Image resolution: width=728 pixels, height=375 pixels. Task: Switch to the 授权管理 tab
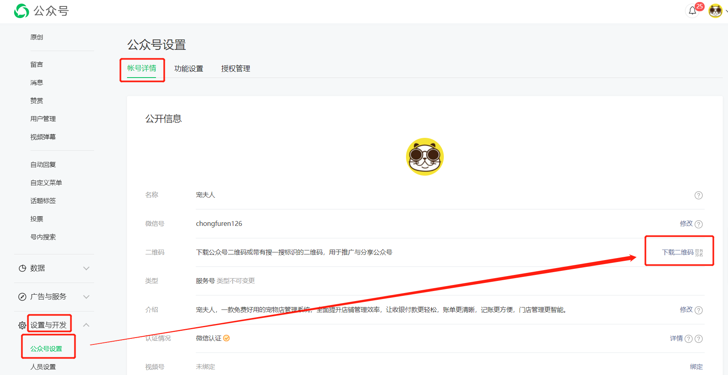[236, 69]
